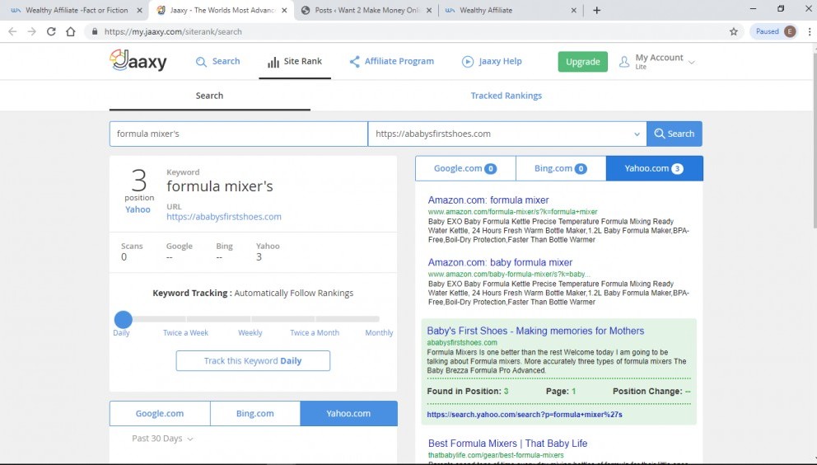
Task: Open the Search nav menu item
Action: click(x=217, y=62)
